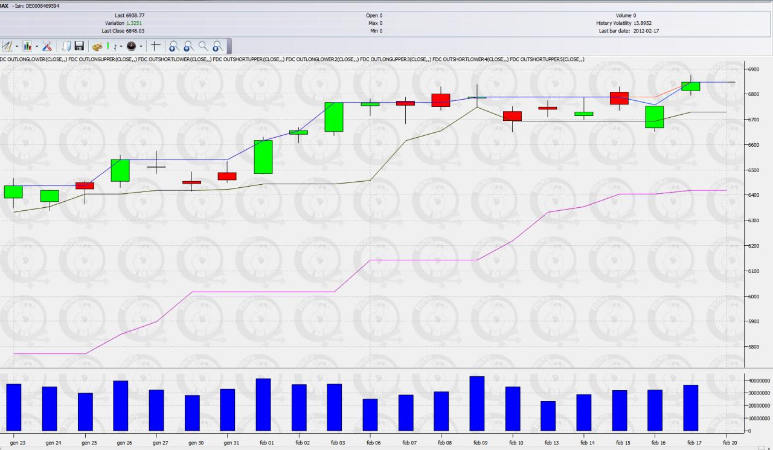Click the clock timeframe icon
Screen dimensions: 773x450
point(131,46)
